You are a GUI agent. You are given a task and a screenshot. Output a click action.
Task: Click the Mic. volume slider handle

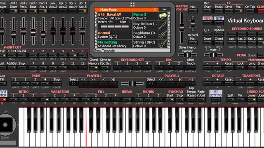coord(193,24)
